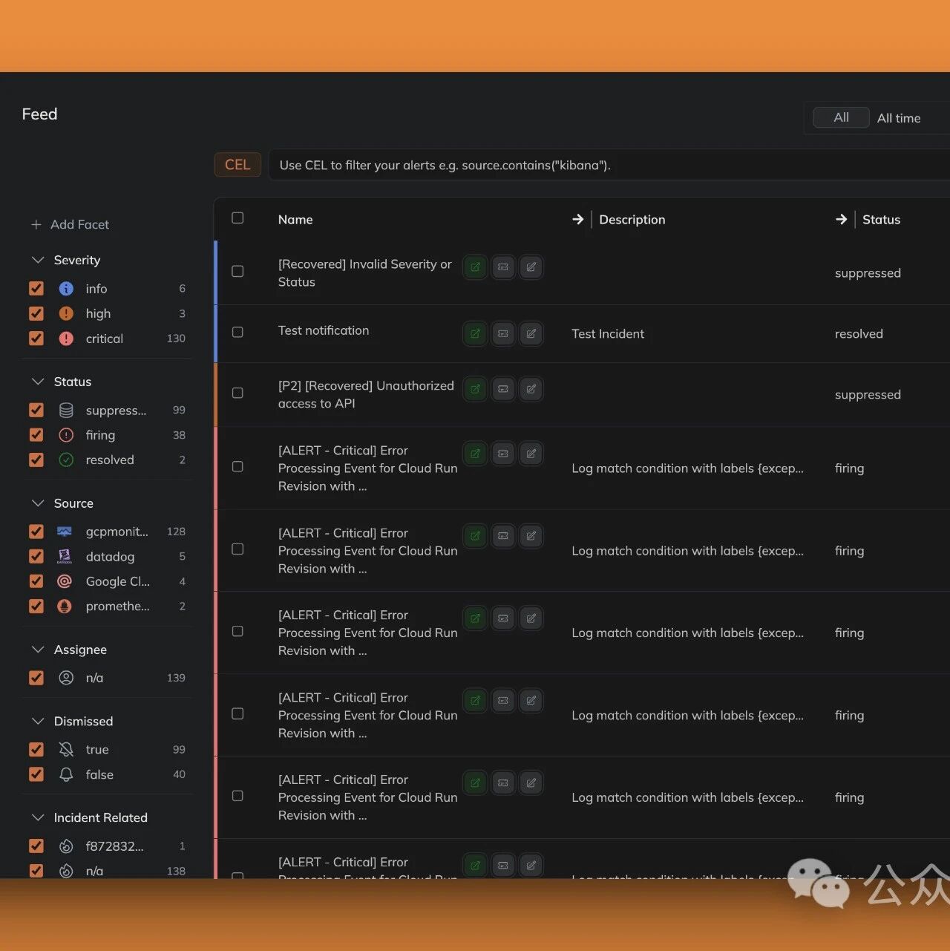Click the red critical severity icon

66,339
